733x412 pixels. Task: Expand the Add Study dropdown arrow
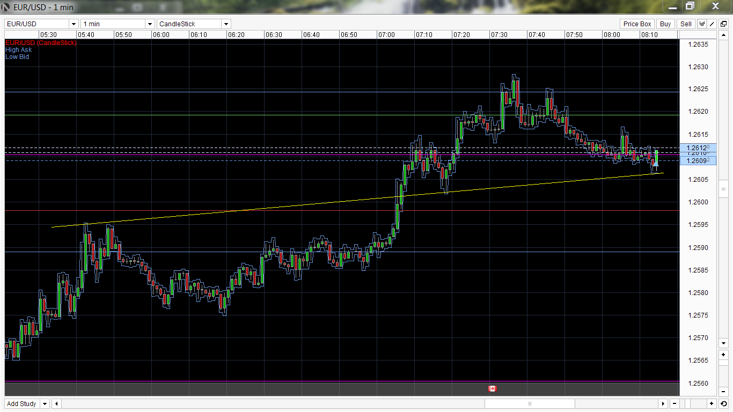click(x=45, y=404)
